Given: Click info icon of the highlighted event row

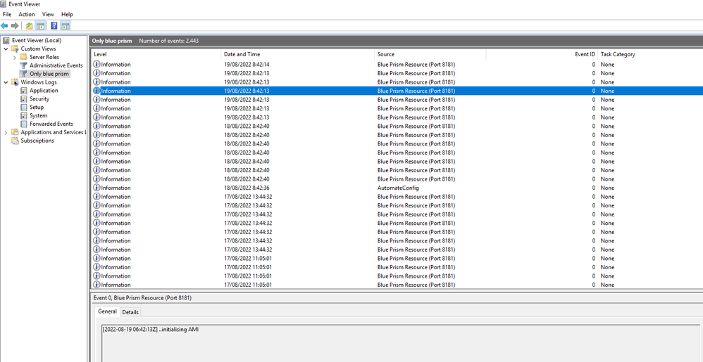Looking at the screenshot, I should click(x=97, y=91).
